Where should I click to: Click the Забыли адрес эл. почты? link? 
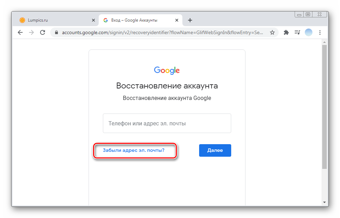(x=134, y=150)
